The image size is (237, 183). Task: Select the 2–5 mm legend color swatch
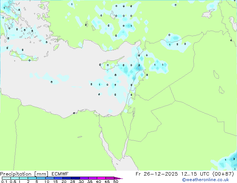tap(32, 178)
